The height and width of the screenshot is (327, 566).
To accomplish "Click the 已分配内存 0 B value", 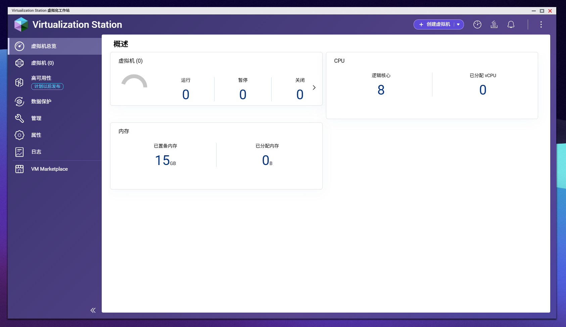I will (x=267, y=160).
